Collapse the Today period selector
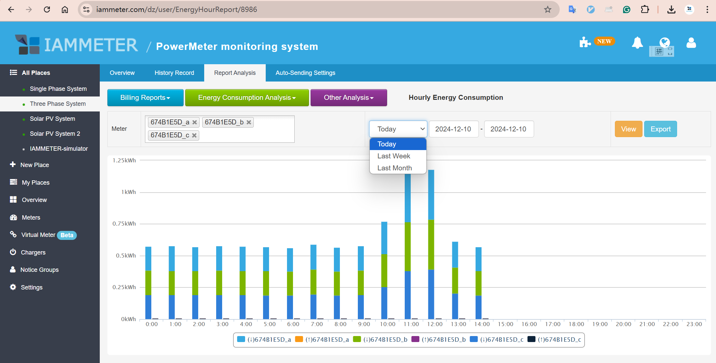Viewport: 716px width, 363px height. pyautogui.click(x=398, y=129)
